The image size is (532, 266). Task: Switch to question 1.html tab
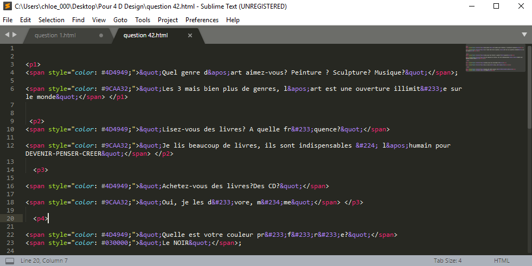[x=55, y=36]
